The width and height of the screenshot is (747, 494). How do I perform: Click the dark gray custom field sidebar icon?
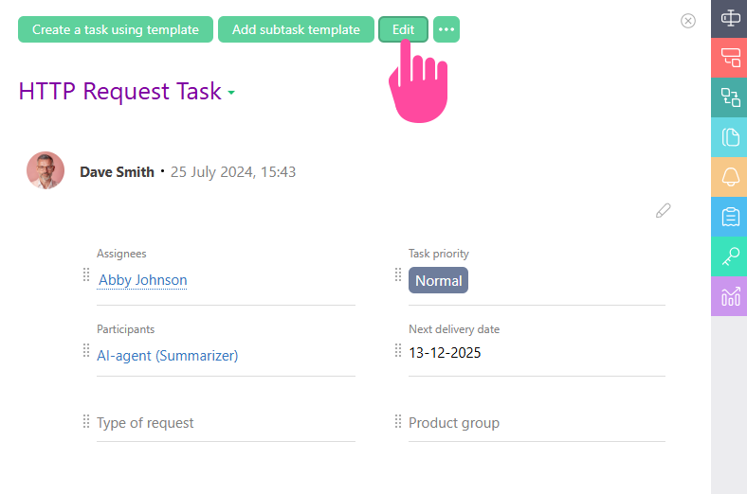(x=730, y=18)
